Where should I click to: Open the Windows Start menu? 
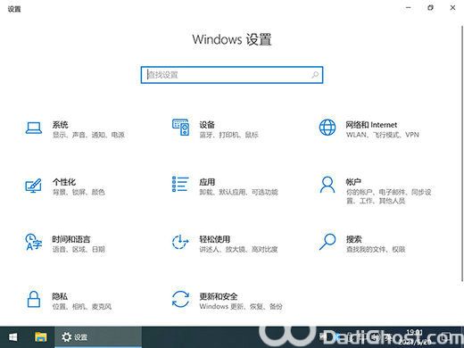[12, 337]
